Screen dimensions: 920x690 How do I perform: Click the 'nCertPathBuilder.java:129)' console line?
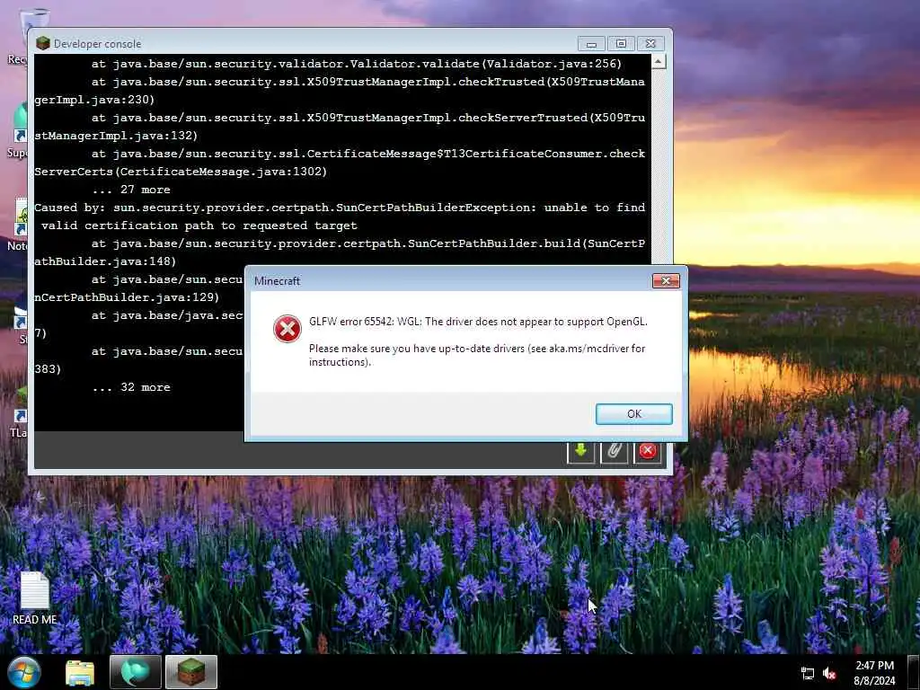127,297
